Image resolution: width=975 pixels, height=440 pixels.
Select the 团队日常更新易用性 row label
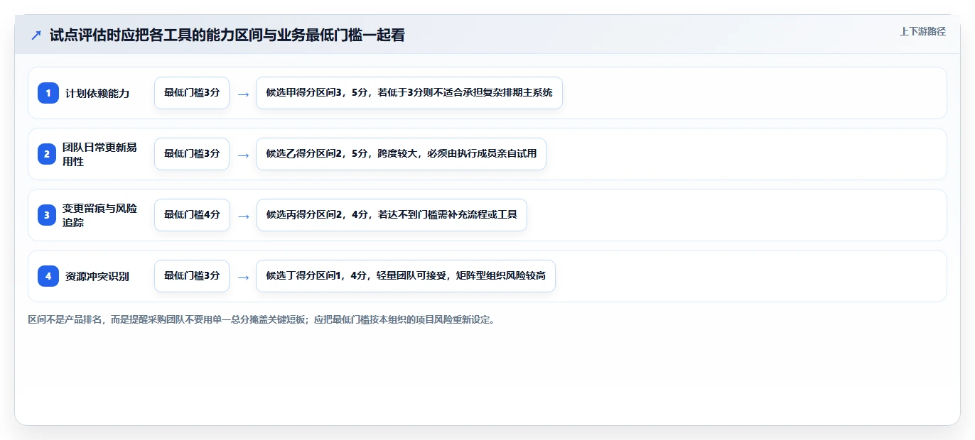[x=99, y=154]
